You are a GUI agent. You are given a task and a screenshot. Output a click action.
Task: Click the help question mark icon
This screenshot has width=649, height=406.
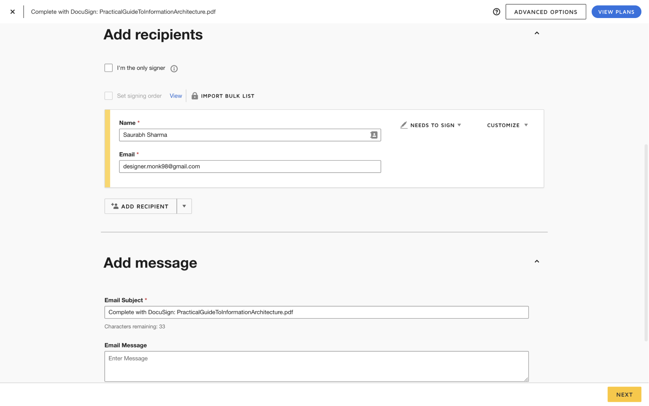[496, 12]
